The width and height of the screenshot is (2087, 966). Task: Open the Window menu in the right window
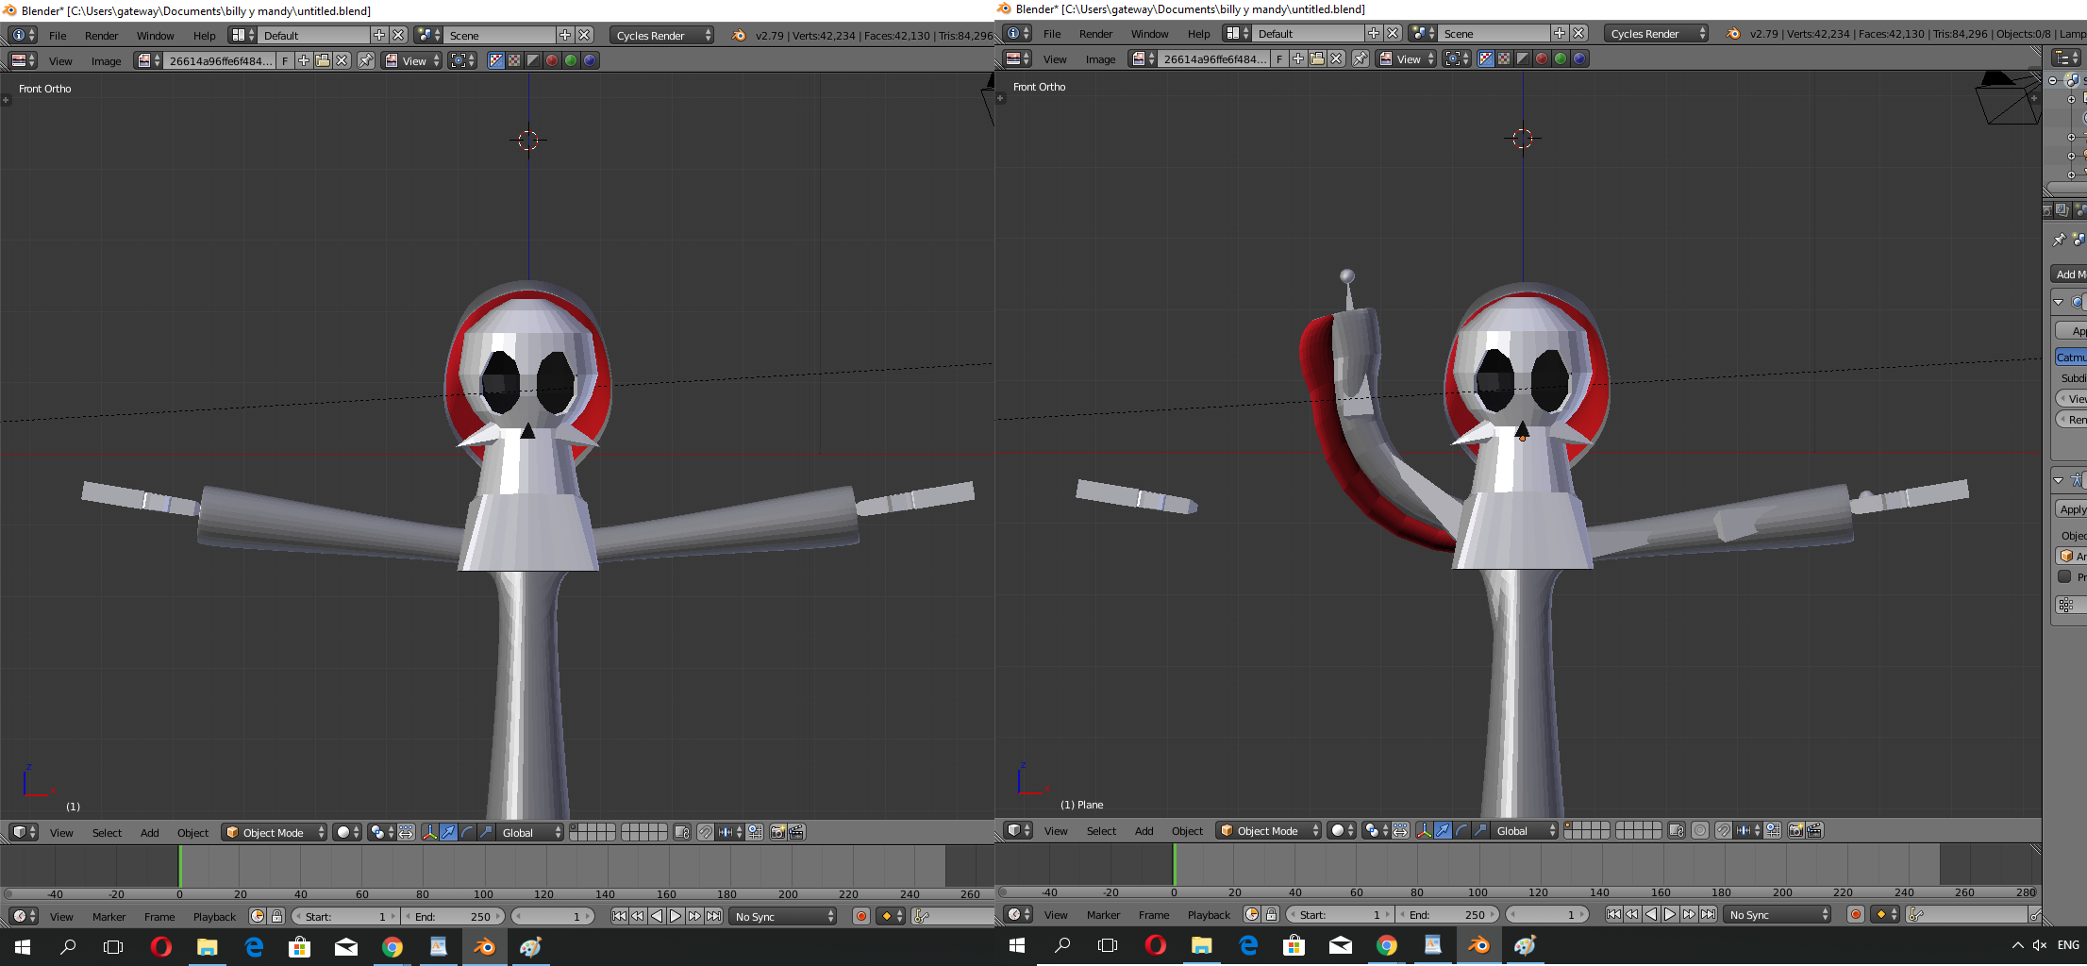click(1149, 34)
